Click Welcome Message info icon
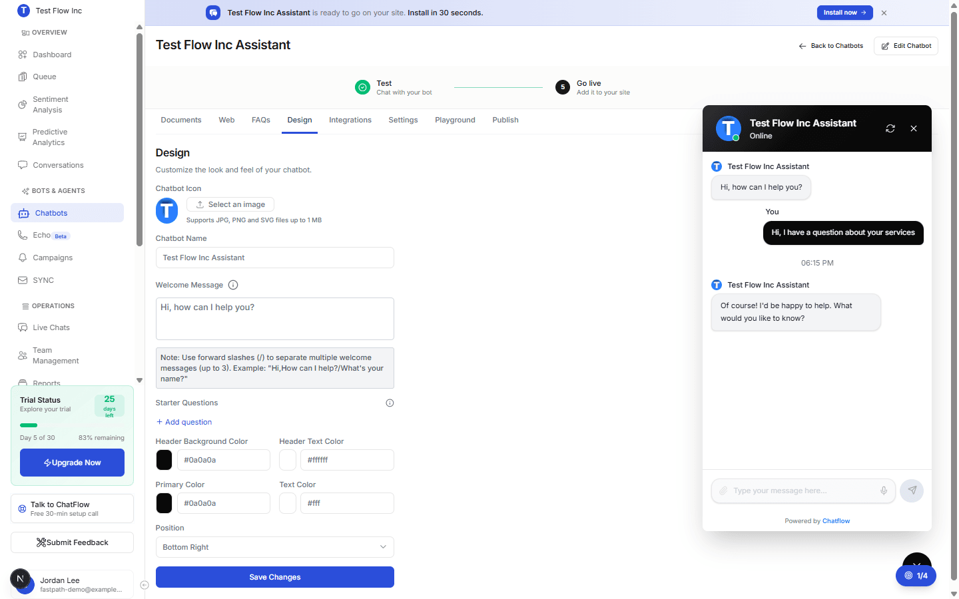This screenshot has height=599, width=959. 233,285
